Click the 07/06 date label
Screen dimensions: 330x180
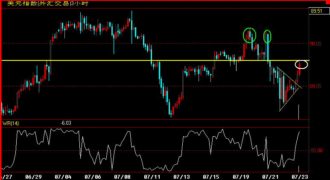tap(93, 177)
